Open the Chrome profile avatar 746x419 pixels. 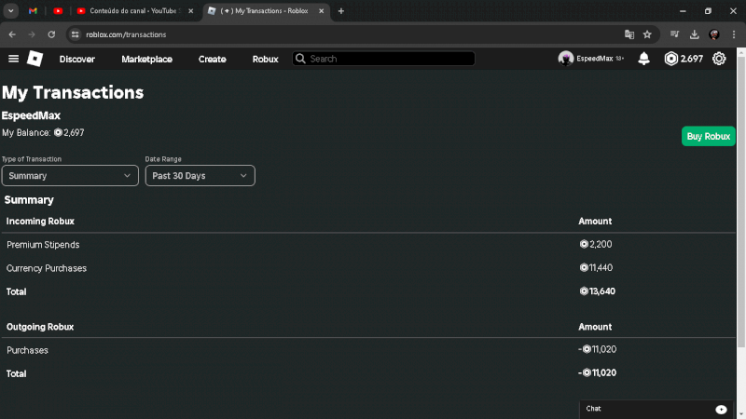713,34
